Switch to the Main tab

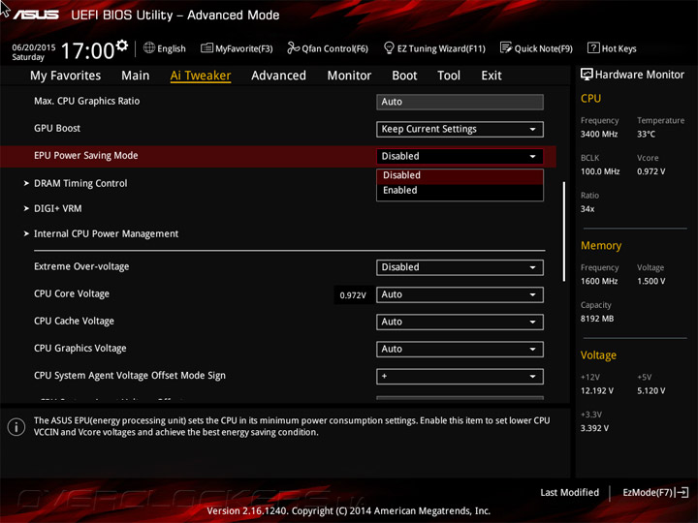(136, 76)
